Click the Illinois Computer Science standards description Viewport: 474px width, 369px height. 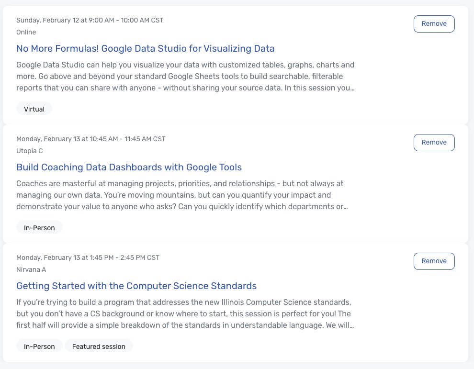point(184,314)
